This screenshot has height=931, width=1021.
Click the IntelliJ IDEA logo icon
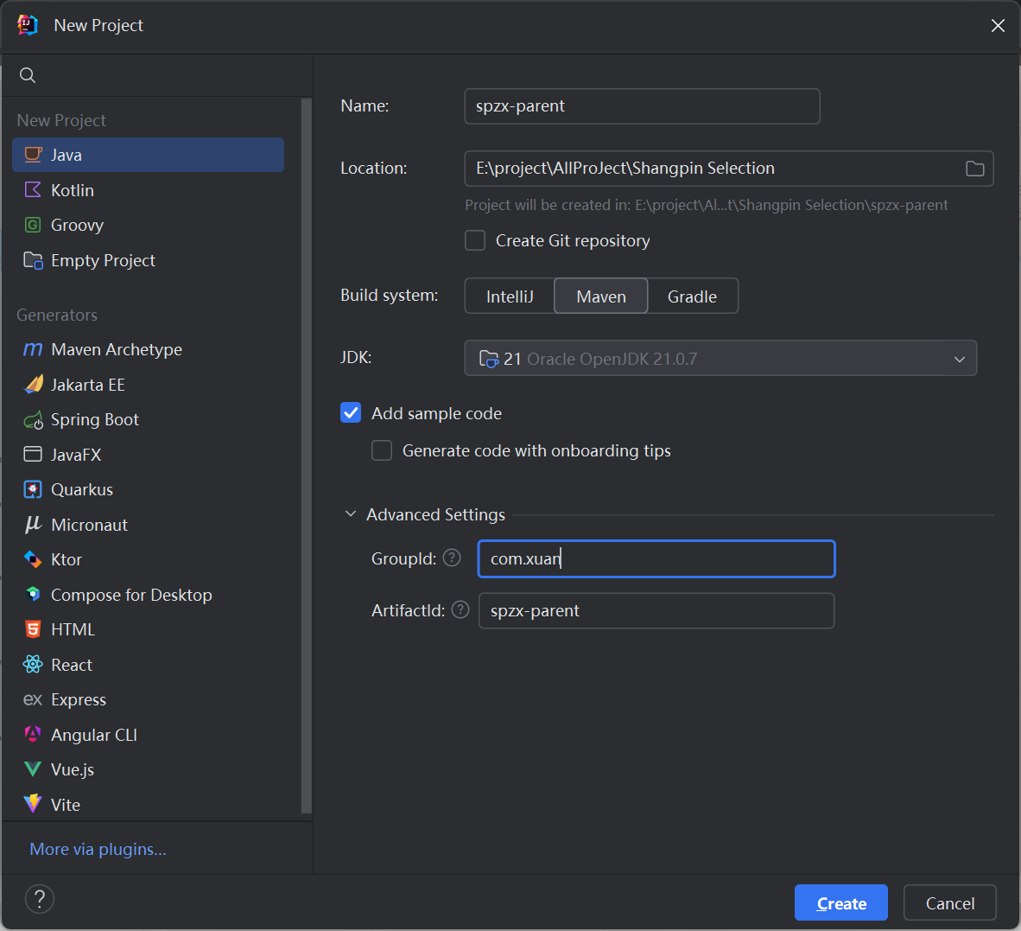28,25
